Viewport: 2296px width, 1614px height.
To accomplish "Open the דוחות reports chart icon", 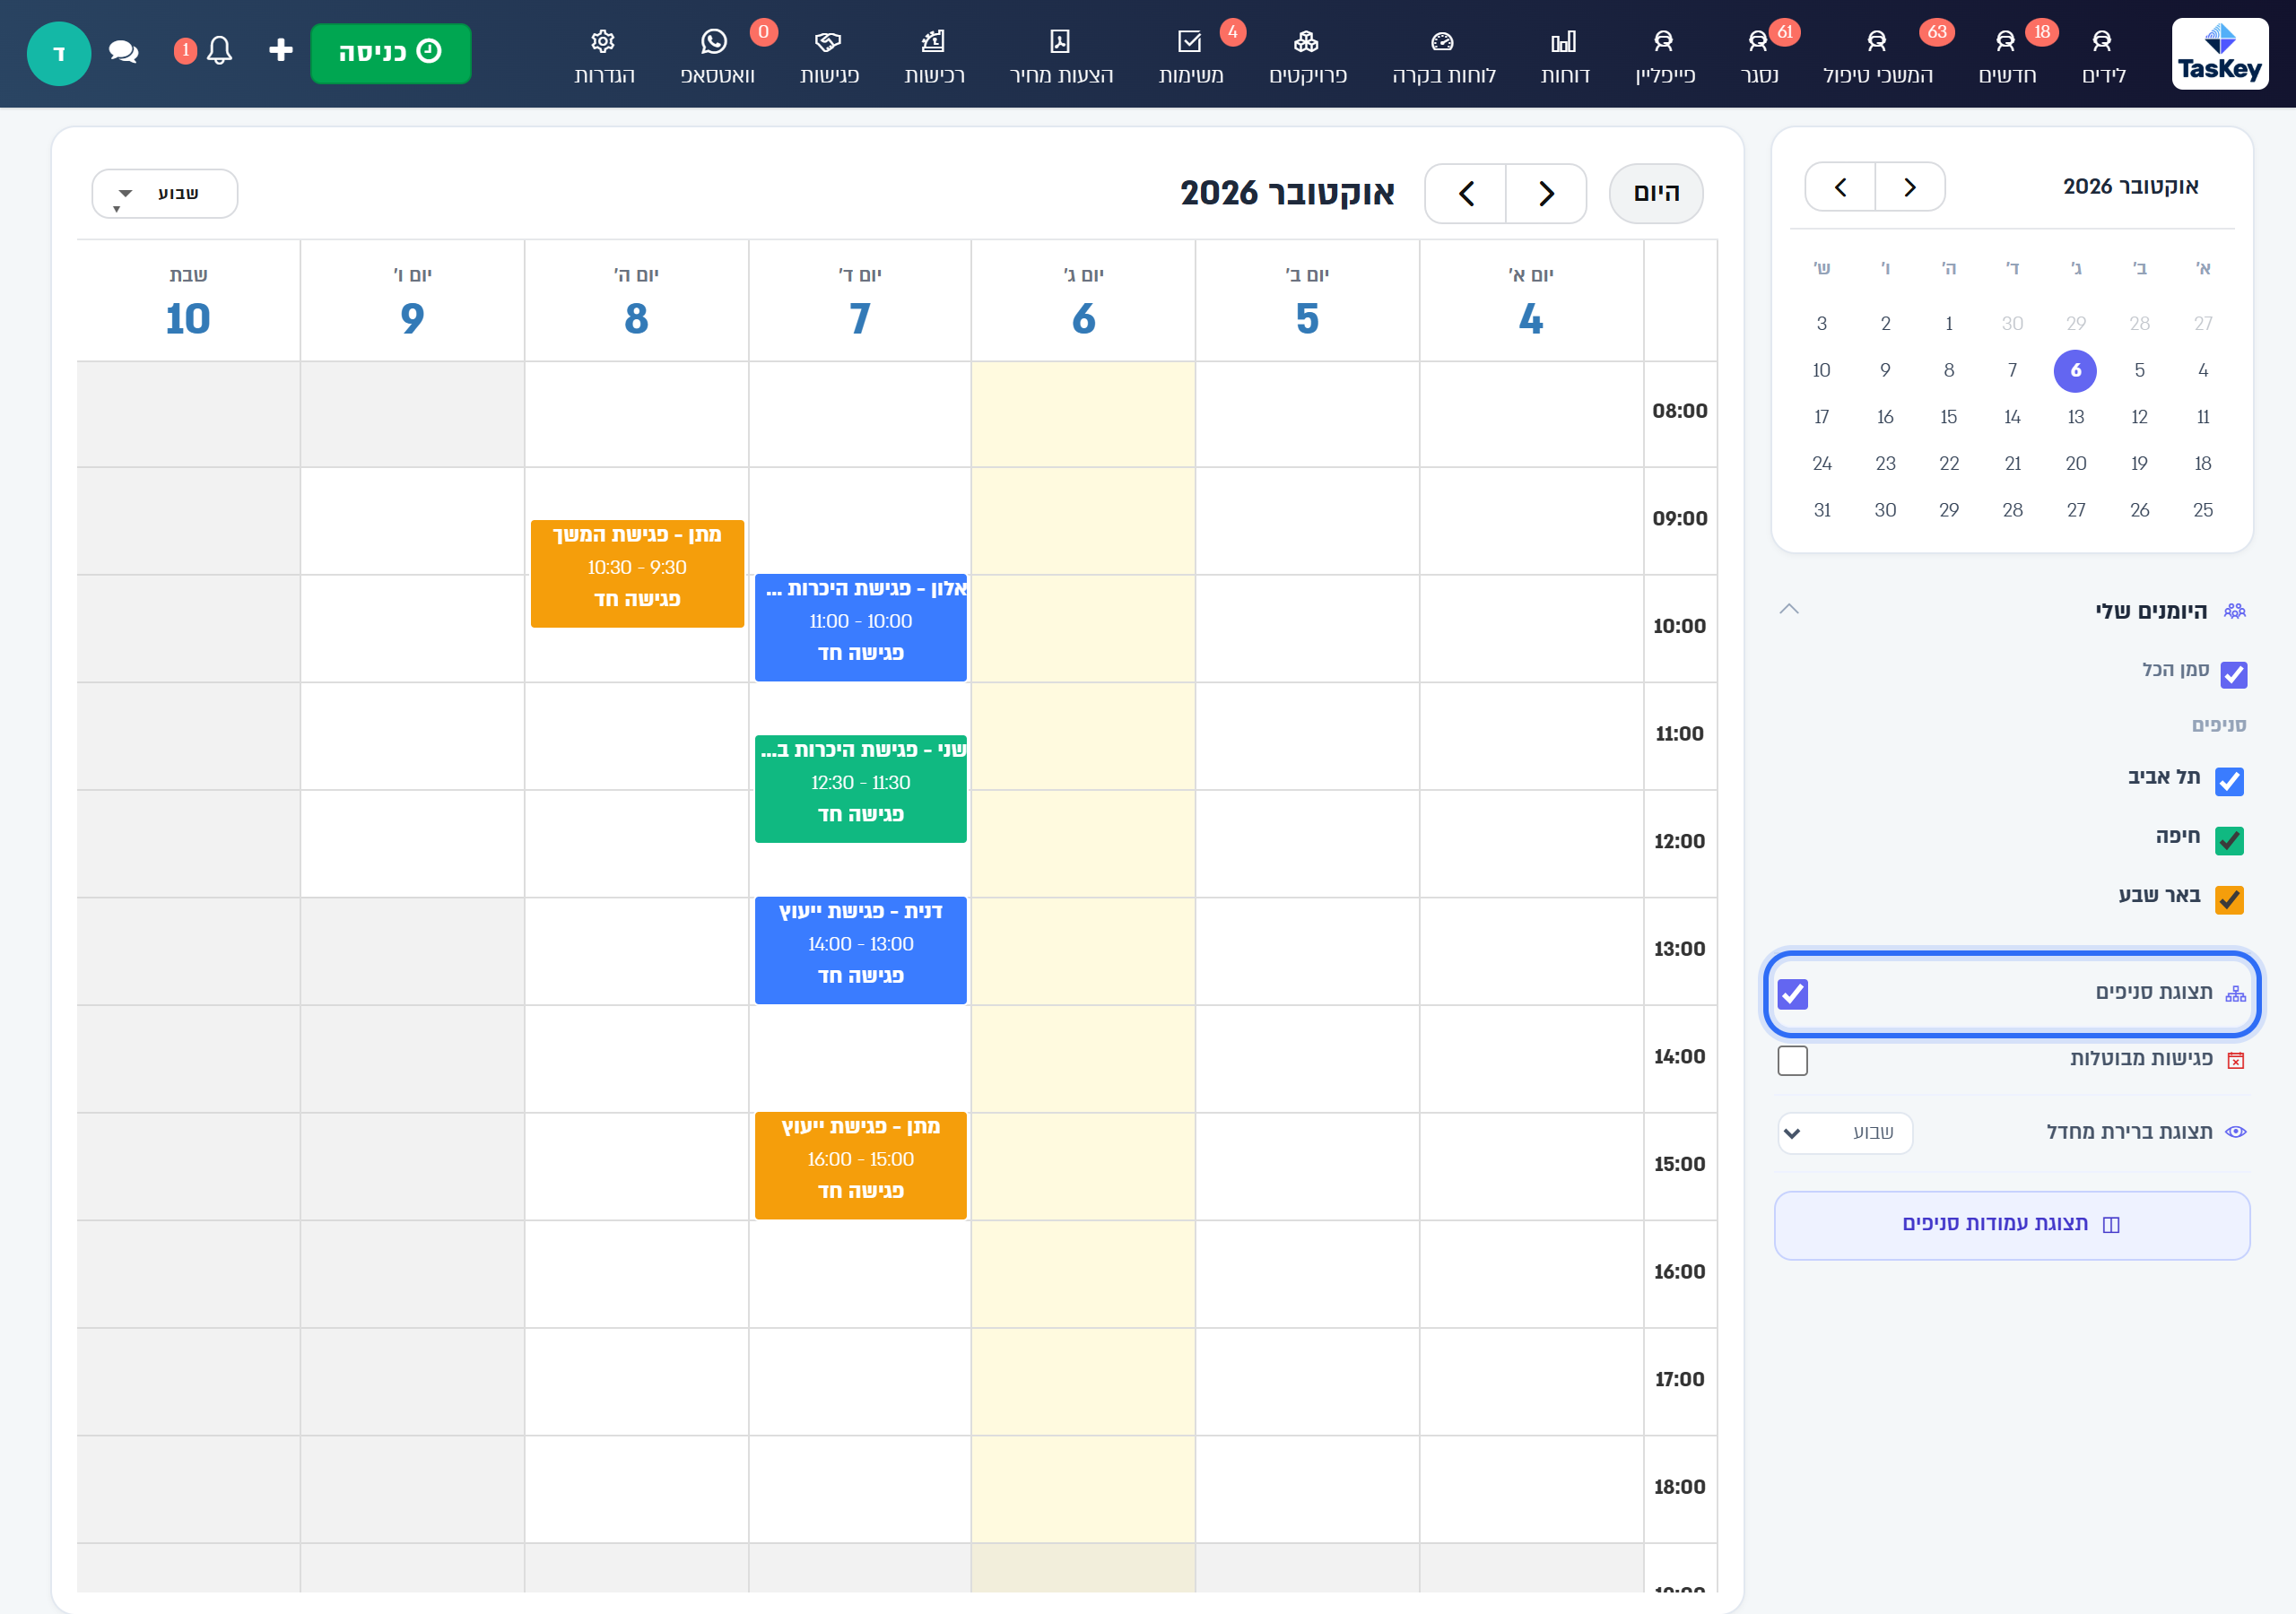I will point(1563,42).
